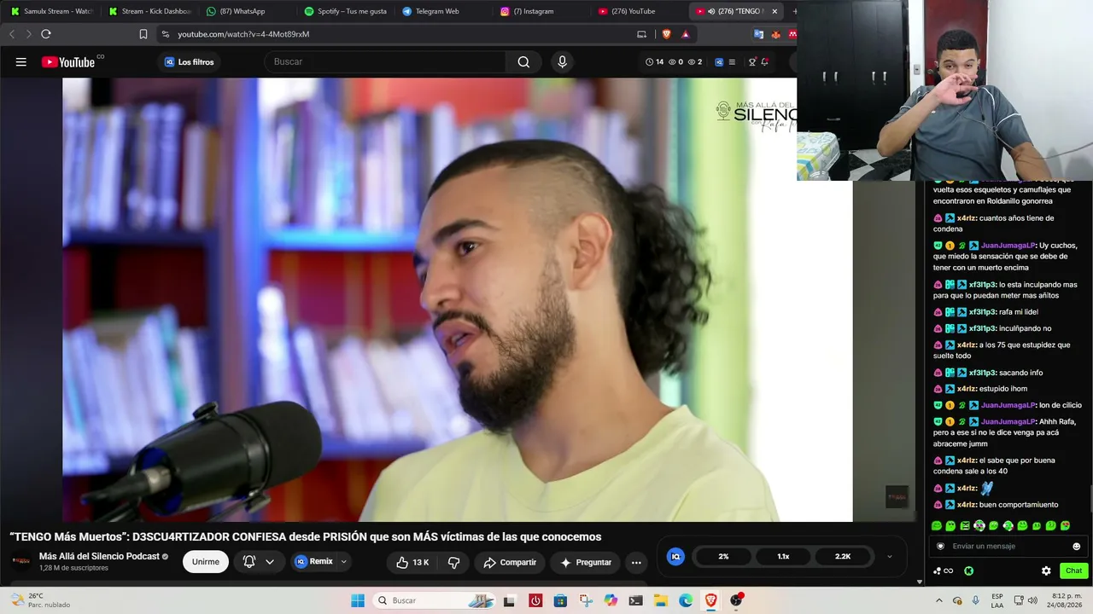Toggle notification bell for the channel

pyautogui.click(x=249, y=562)
